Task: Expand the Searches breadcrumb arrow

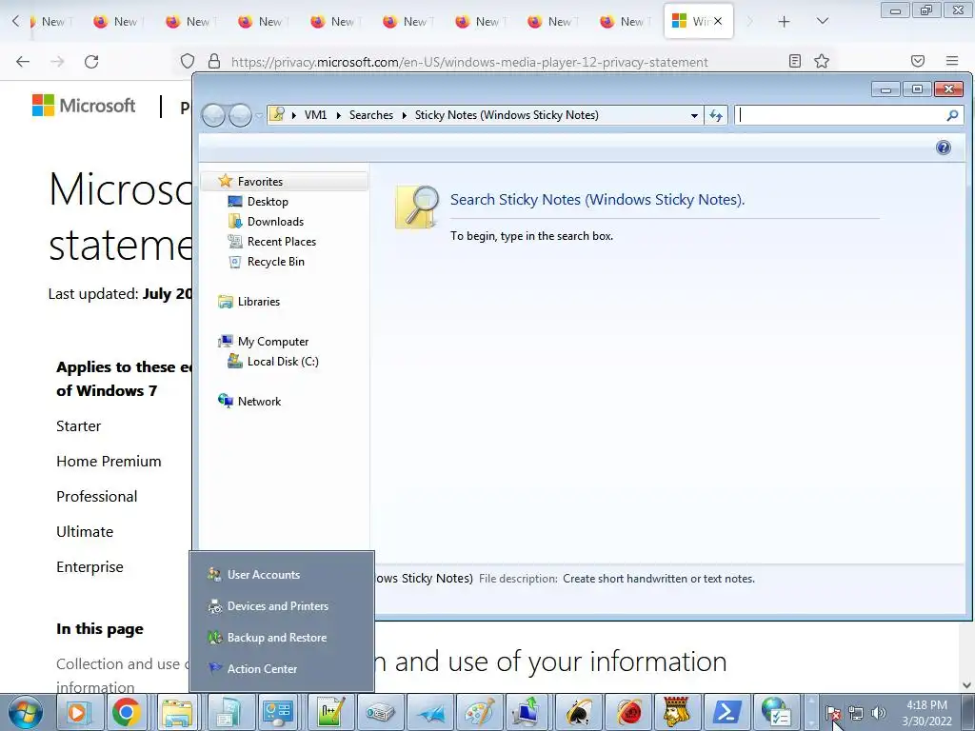Action: pos(404,115)
